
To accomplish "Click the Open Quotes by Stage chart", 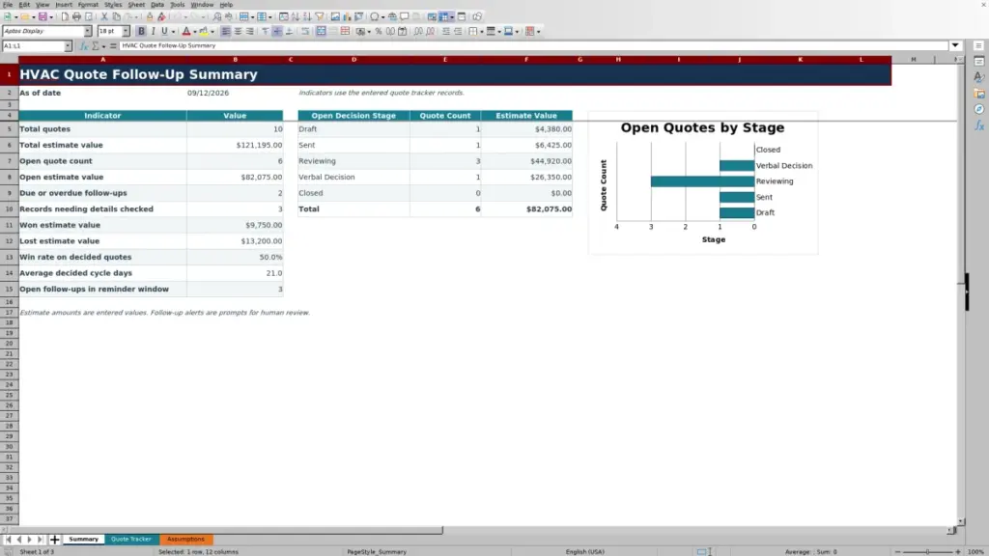I will pos(703,182).
